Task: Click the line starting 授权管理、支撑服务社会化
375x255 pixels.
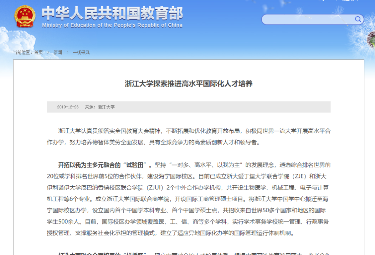Action: pyautogui.click(x=171, y=233)
